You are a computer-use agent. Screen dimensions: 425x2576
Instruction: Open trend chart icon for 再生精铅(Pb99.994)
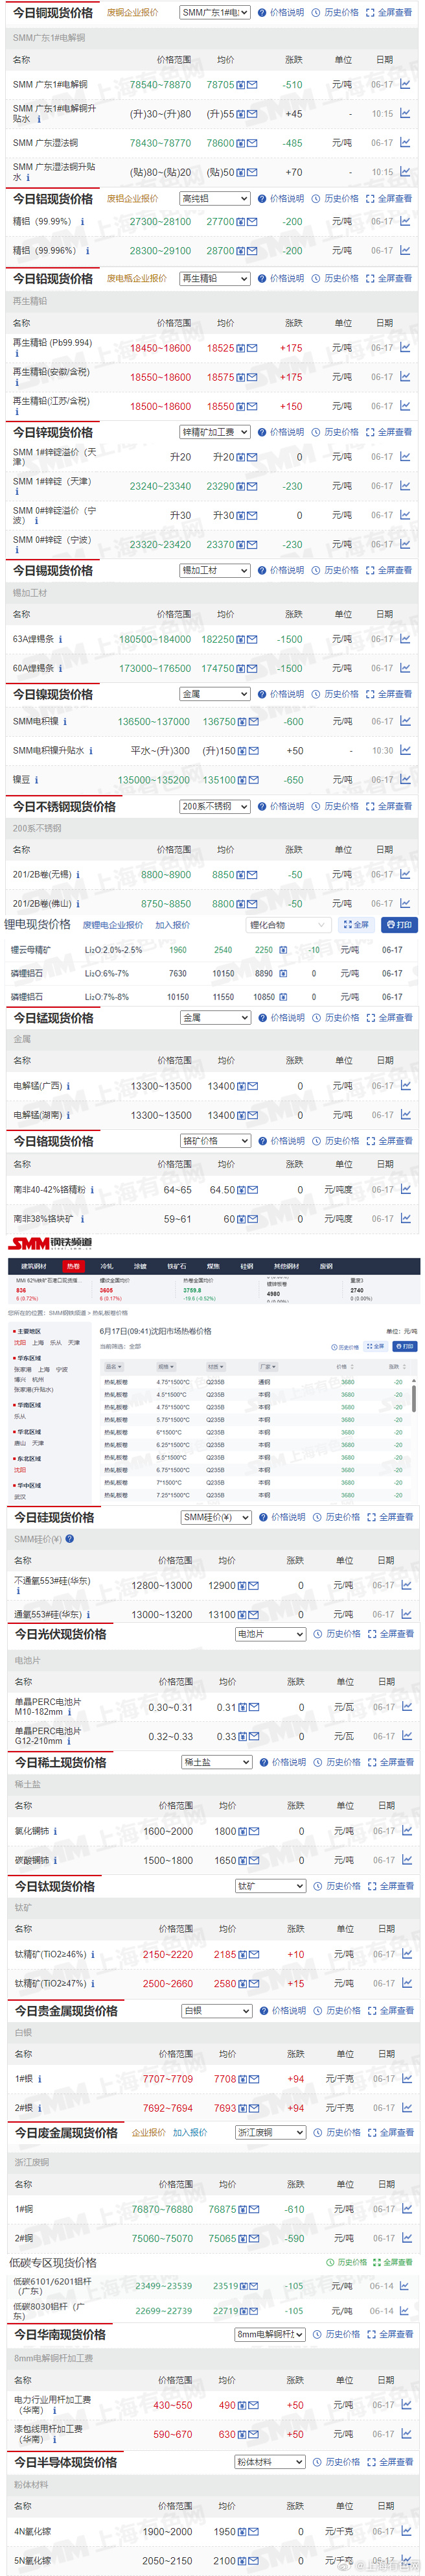pos(405,347)
